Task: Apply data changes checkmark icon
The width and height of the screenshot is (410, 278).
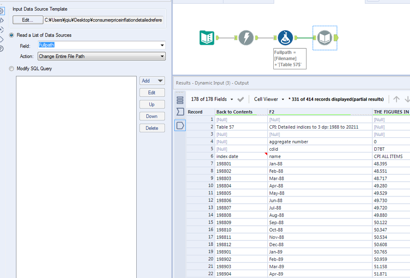Action: tap(241, 99)
